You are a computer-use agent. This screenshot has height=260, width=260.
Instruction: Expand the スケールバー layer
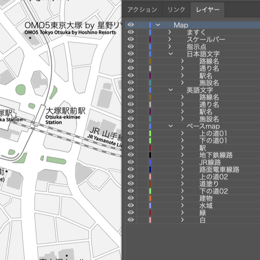pyautogui.click(x=170, y=39)
